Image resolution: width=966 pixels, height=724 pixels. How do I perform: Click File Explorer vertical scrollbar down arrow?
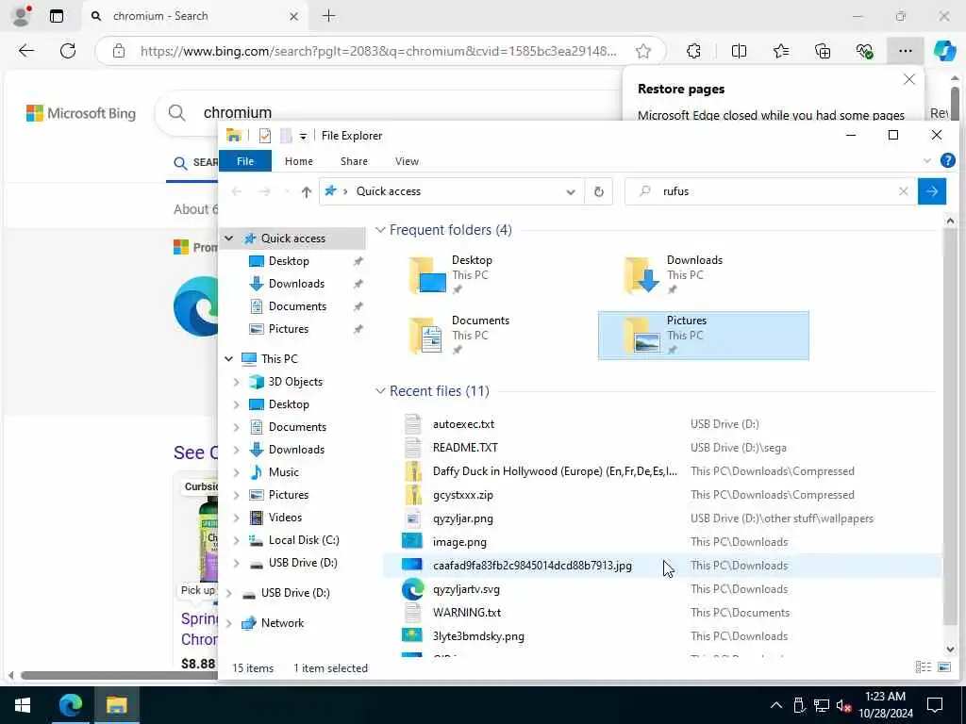pyautogui.click(x=950, y=649)
